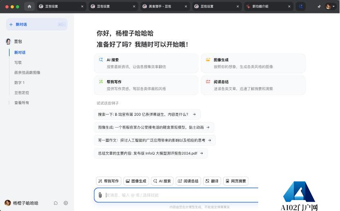Try the B 站 200 亿条弹幕 search example
The width and height of the screenshot is (340, 211).
point(147,114)
